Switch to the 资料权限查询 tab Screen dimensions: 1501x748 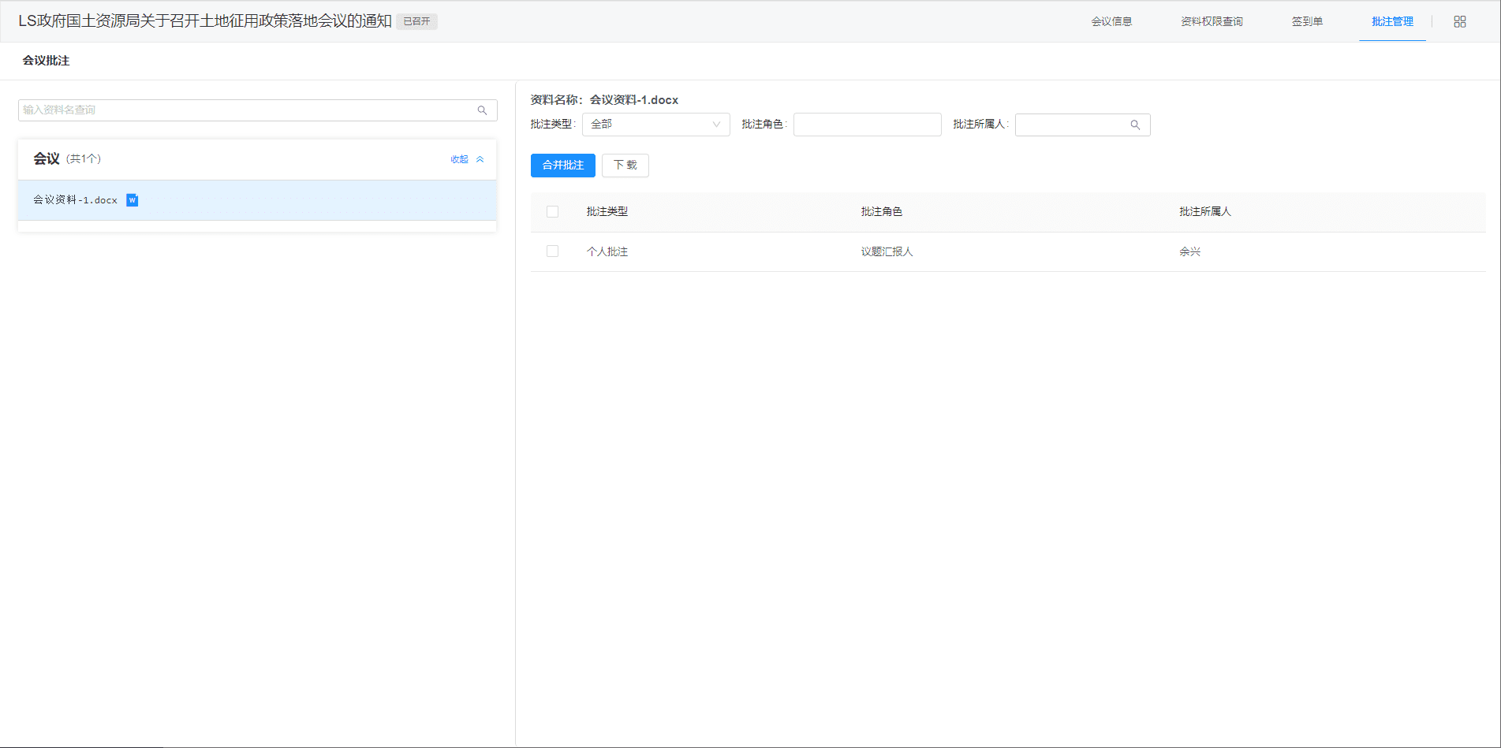point(1212,22)
